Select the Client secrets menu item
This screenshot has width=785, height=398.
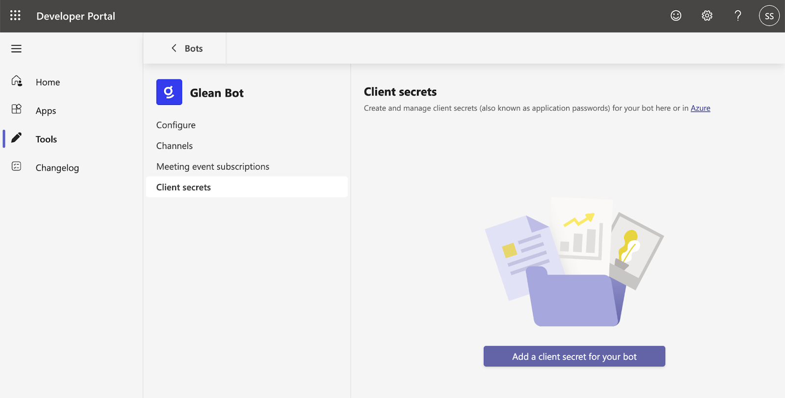click(183, 187)
